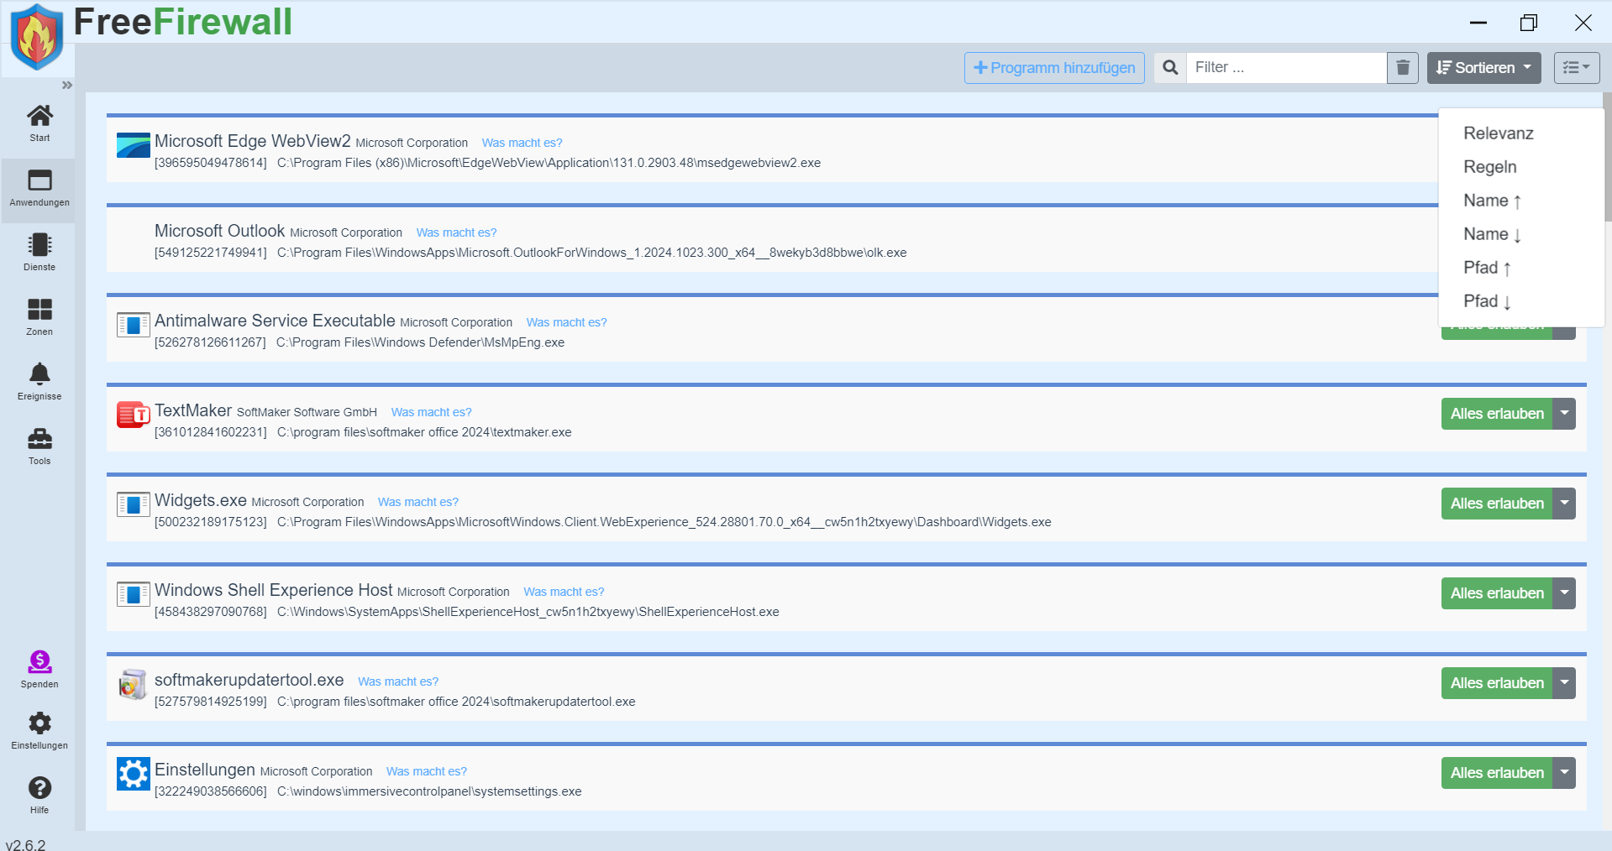Click the softmakerupdatertool.exe icon
The width and height of the screenshot is (1612, 851).
tap(134, 684)
